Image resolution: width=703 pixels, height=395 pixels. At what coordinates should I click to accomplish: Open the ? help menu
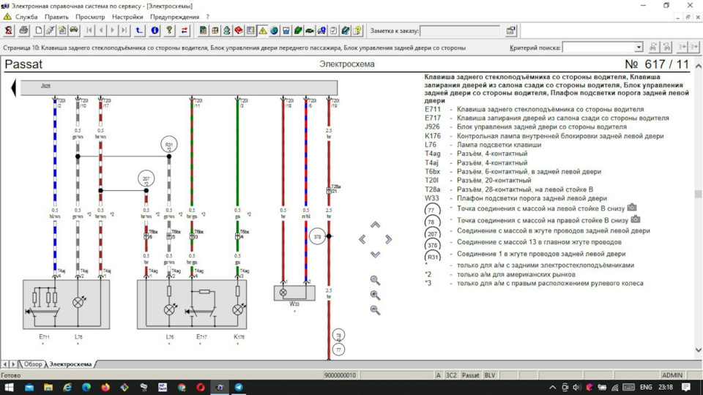[207, 17]
